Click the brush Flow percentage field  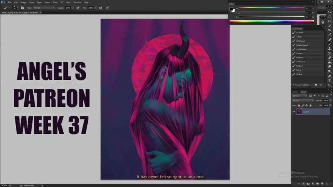(91, 8)
